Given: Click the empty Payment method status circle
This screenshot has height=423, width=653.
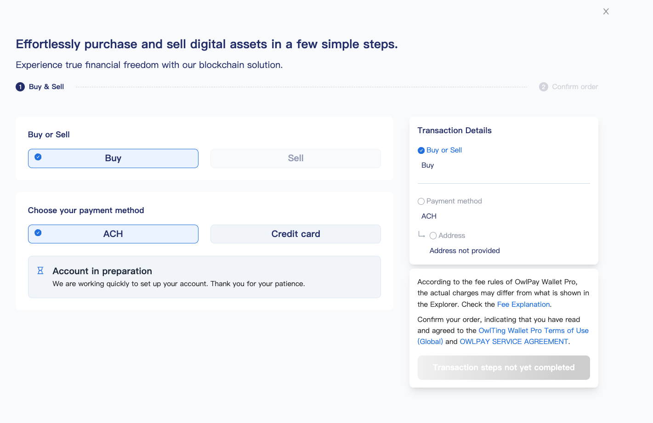Looking at the screenshot, I should click(x=421, y=201).
